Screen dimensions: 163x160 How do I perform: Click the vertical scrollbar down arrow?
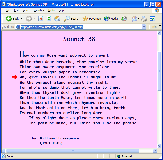pos(159,146)
